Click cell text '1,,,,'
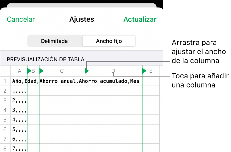Image resolution: width=231 pixels, height=152 pixels. click(20, 91)
